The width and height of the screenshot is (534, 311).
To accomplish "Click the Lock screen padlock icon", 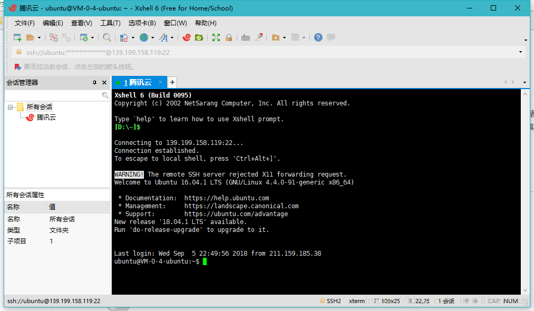I will pos(229,37).
